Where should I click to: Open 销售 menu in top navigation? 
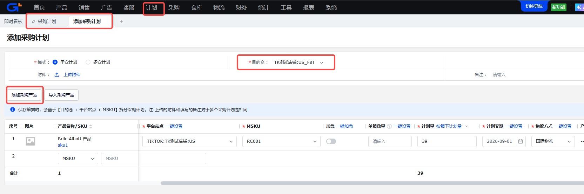click(x=84, y=7)
